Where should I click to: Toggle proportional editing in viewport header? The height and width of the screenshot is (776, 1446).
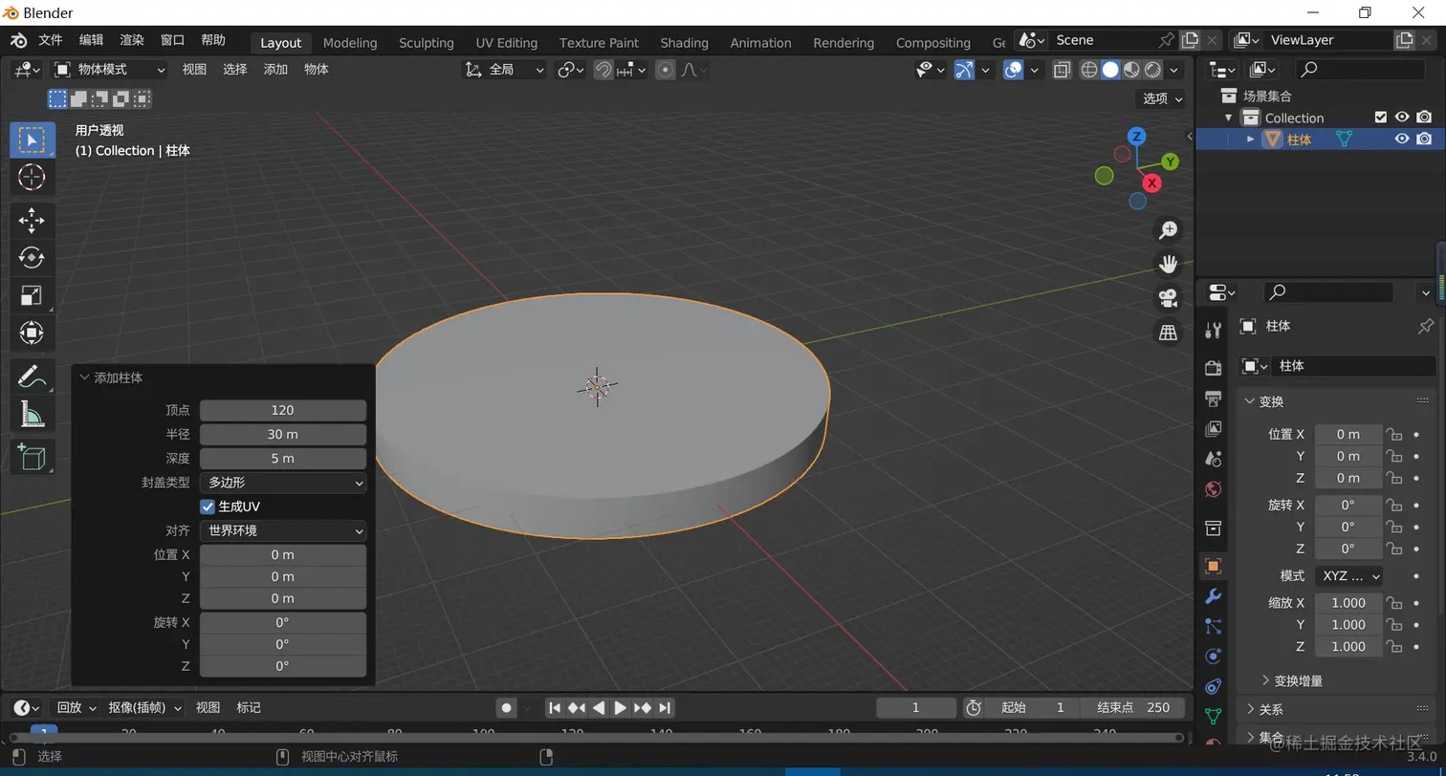click(666, 70)
